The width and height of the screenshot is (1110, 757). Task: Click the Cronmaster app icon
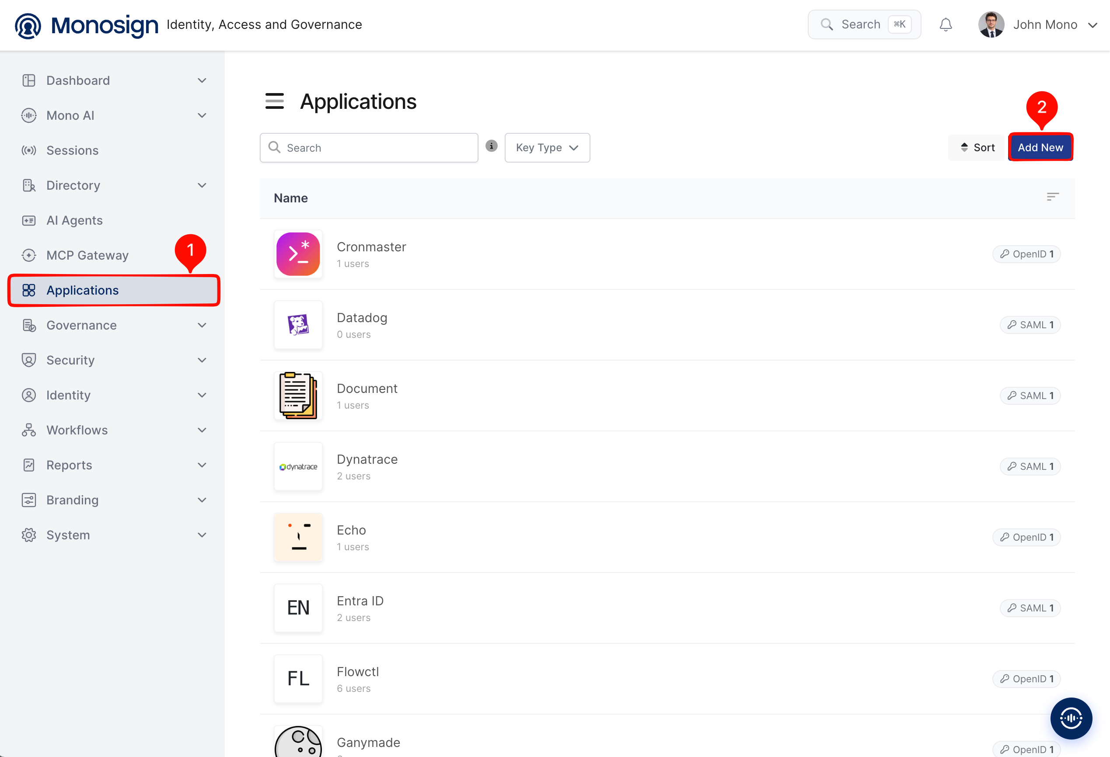point(298,254)
